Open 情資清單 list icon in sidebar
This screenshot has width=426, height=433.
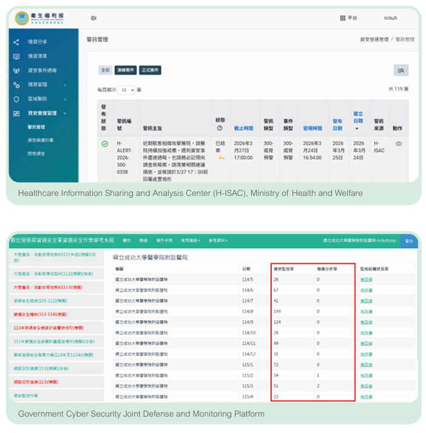16,56
